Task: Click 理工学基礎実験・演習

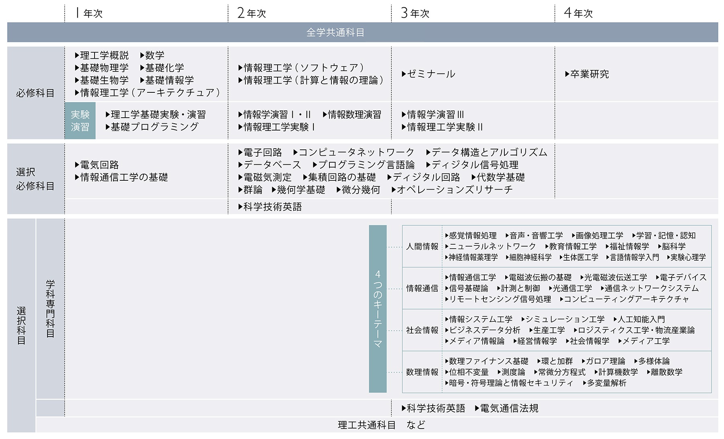Action: tap(156, 114)
